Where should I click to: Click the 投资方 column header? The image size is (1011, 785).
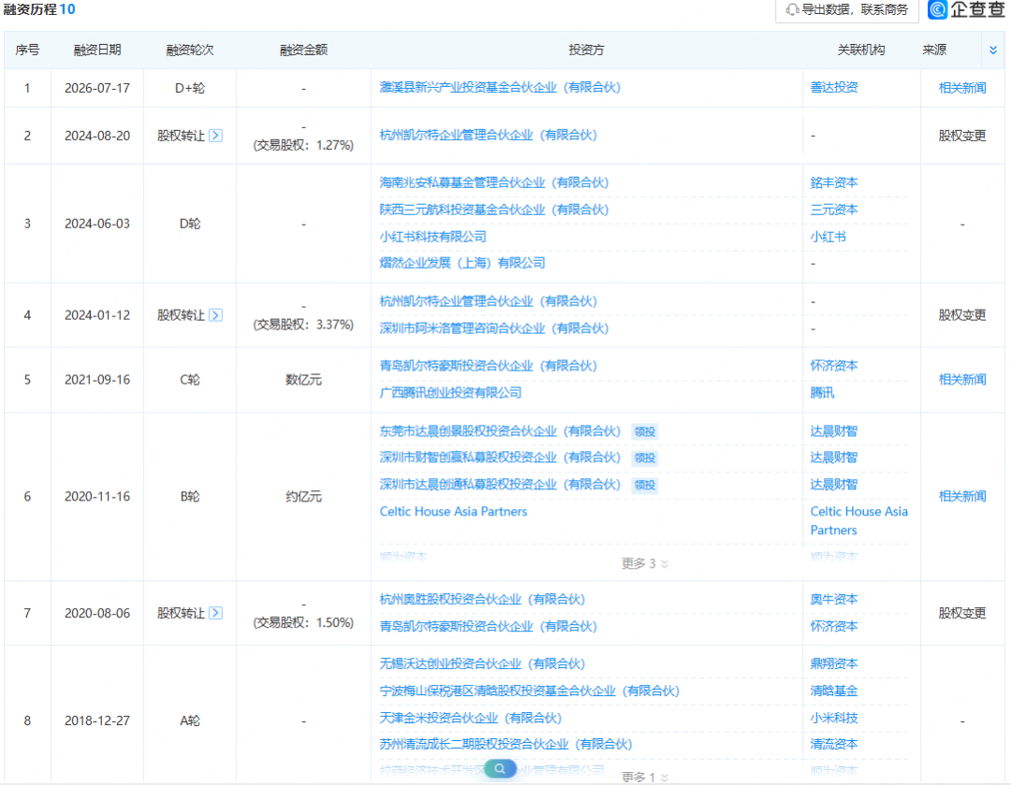tap(586, 51)
